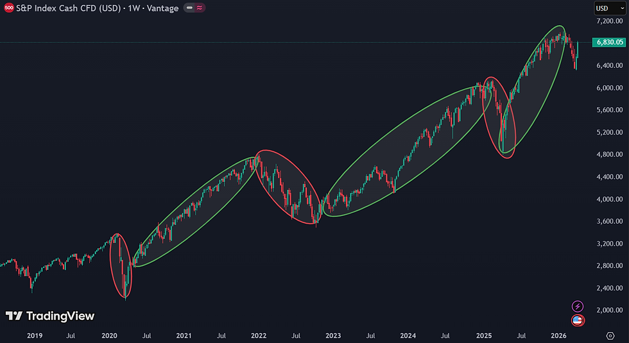Click the US flag event icon

click(x=578, y=320)
